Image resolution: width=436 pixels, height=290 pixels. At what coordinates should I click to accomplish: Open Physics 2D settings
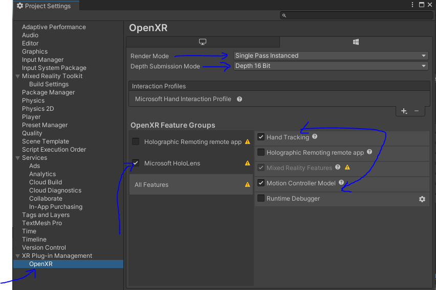[x=38, y=109]
